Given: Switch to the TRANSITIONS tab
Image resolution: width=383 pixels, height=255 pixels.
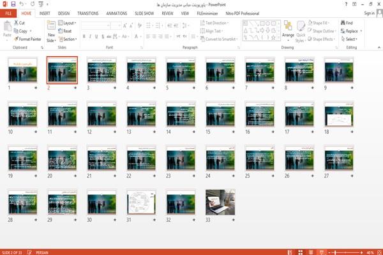Looking at the screenshot, I should click(88, 13).
